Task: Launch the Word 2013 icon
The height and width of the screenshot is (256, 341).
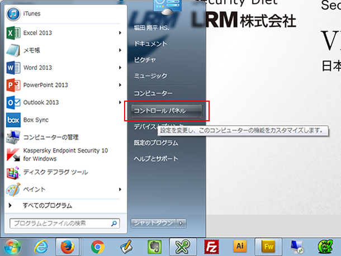Action: point(13,68)
